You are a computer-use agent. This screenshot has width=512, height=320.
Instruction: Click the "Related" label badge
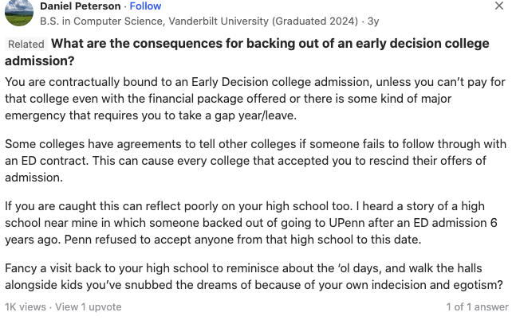(x=26, y=44)
